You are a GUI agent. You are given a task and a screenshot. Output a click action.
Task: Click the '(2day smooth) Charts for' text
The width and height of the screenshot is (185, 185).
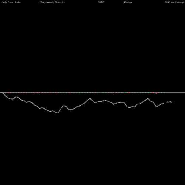click(x=53, y=2)
